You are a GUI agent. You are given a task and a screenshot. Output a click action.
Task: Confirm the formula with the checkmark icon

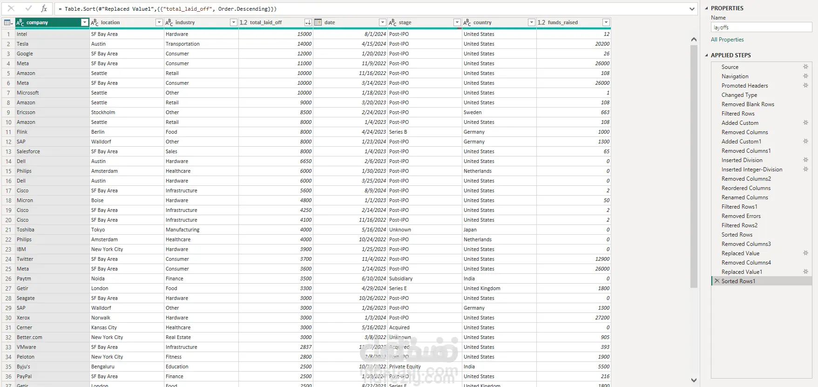pos(28,8)
